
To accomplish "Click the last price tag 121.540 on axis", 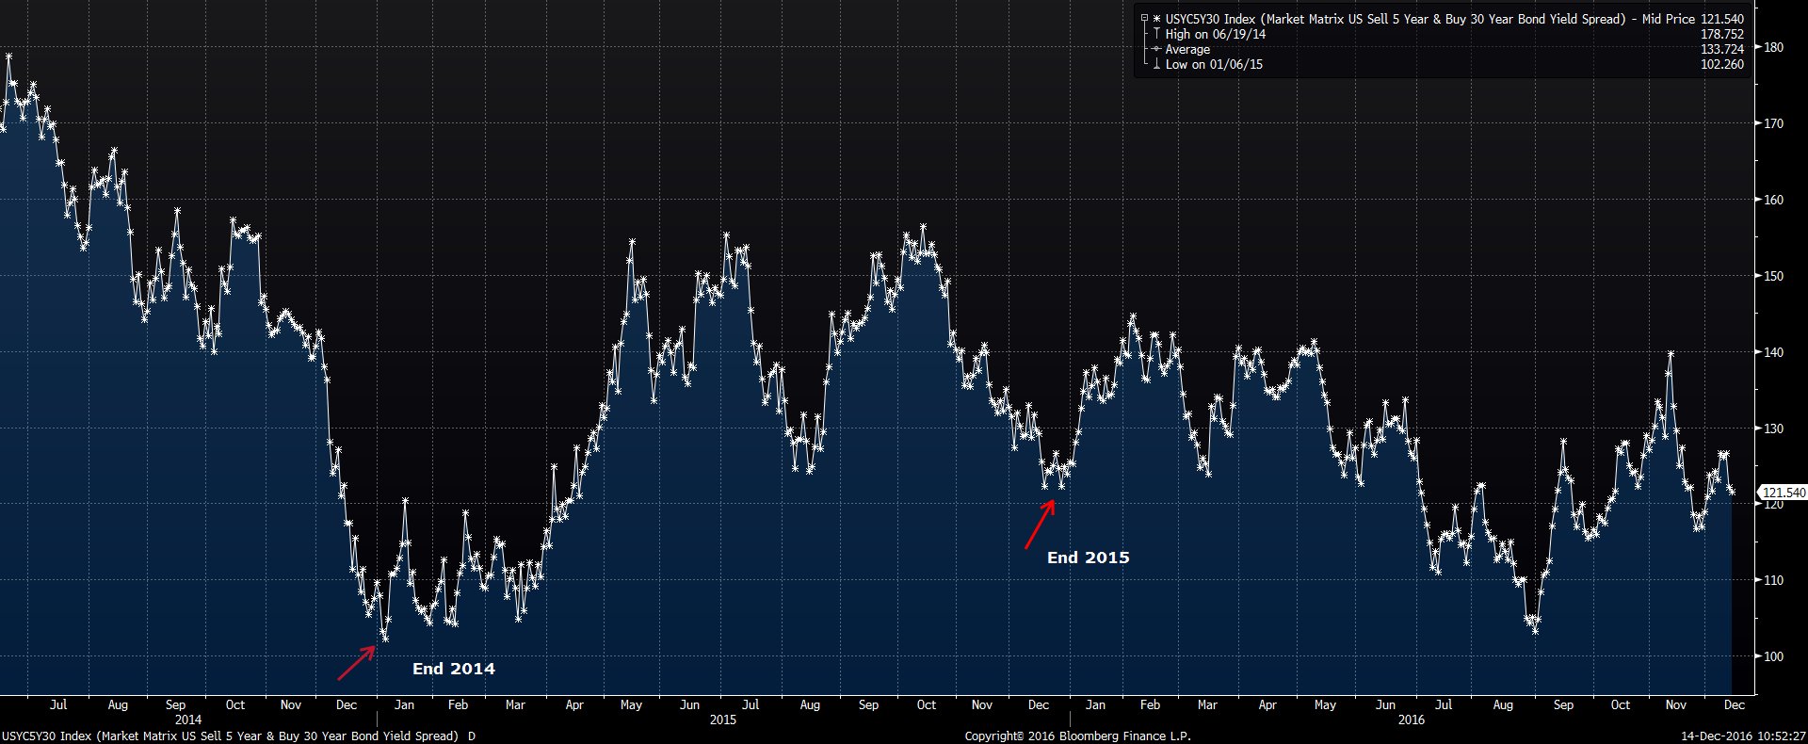I will (x=1783, y=493).
